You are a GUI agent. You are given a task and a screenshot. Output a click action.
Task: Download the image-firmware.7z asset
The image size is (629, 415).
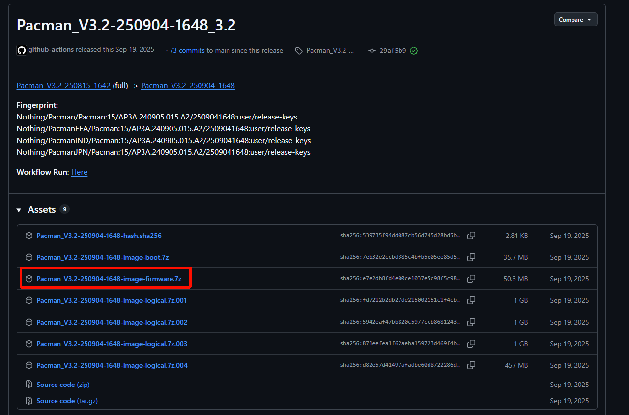tap(109, 279)
